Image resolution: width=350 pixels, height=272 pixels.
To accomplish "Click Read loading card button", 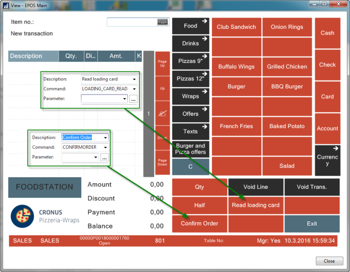I will click(x=256, y=205).
